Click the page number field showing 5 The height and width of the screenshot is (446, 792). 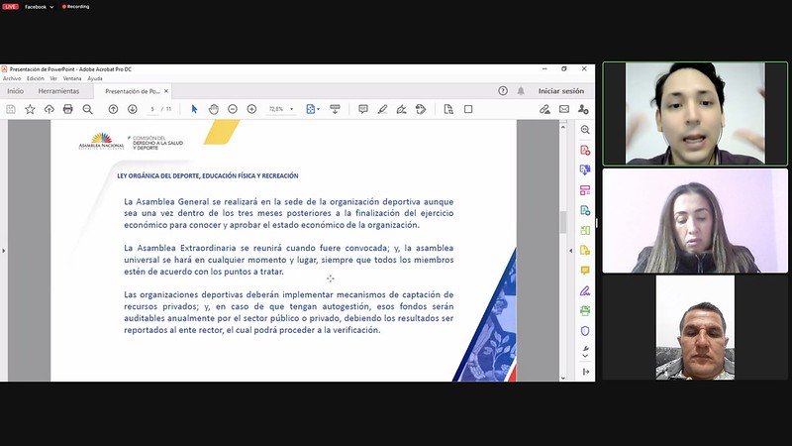[x=152, y=109]
